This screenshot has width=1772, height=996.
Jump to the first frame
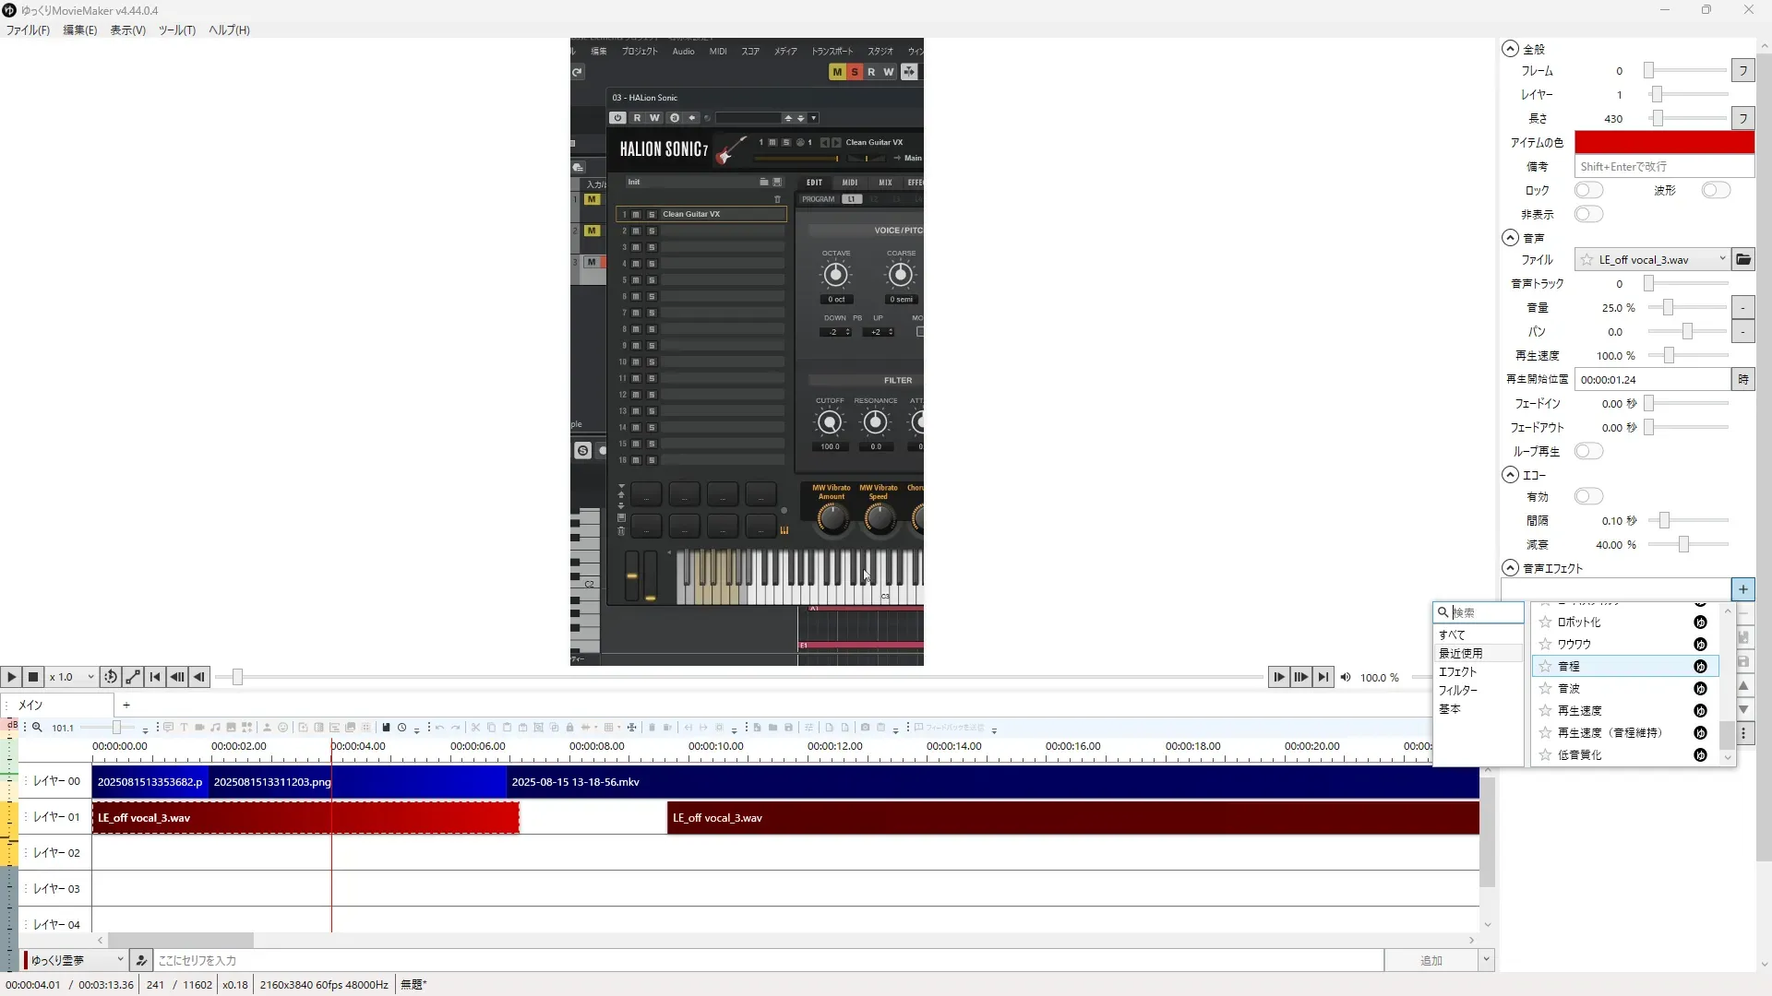pyautogui.click(x=155, y=677)
